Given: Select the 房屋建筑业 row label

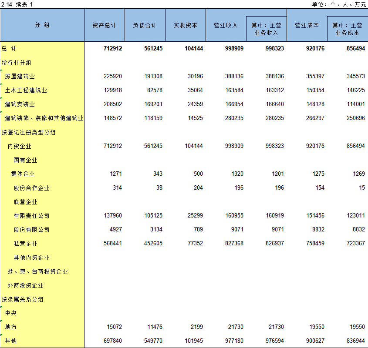Looking at the screenshot, I should 20,77.
